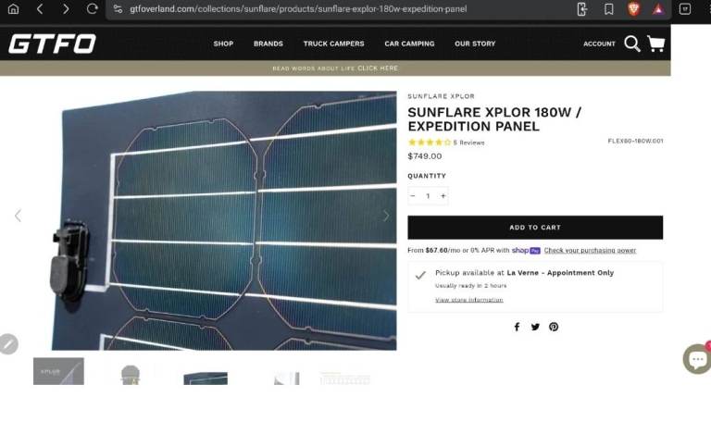Open the Truck Campers menu

click(x=333, y=43)
